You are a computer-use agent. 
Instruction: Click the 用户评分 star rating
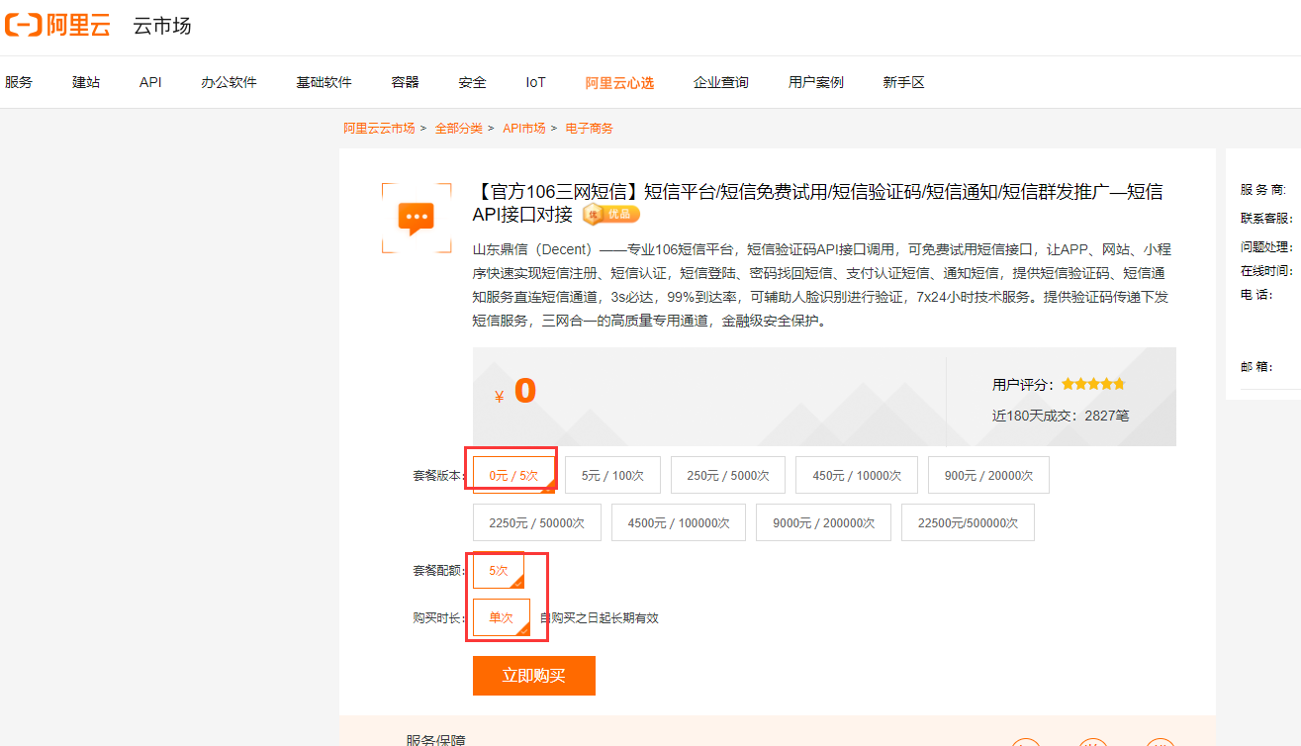(1093, 384)
